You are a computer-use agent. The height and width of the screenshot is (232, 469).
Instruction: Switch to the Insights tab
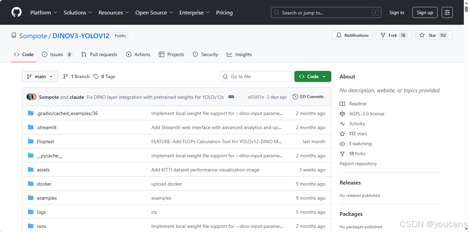coord(239,54)
